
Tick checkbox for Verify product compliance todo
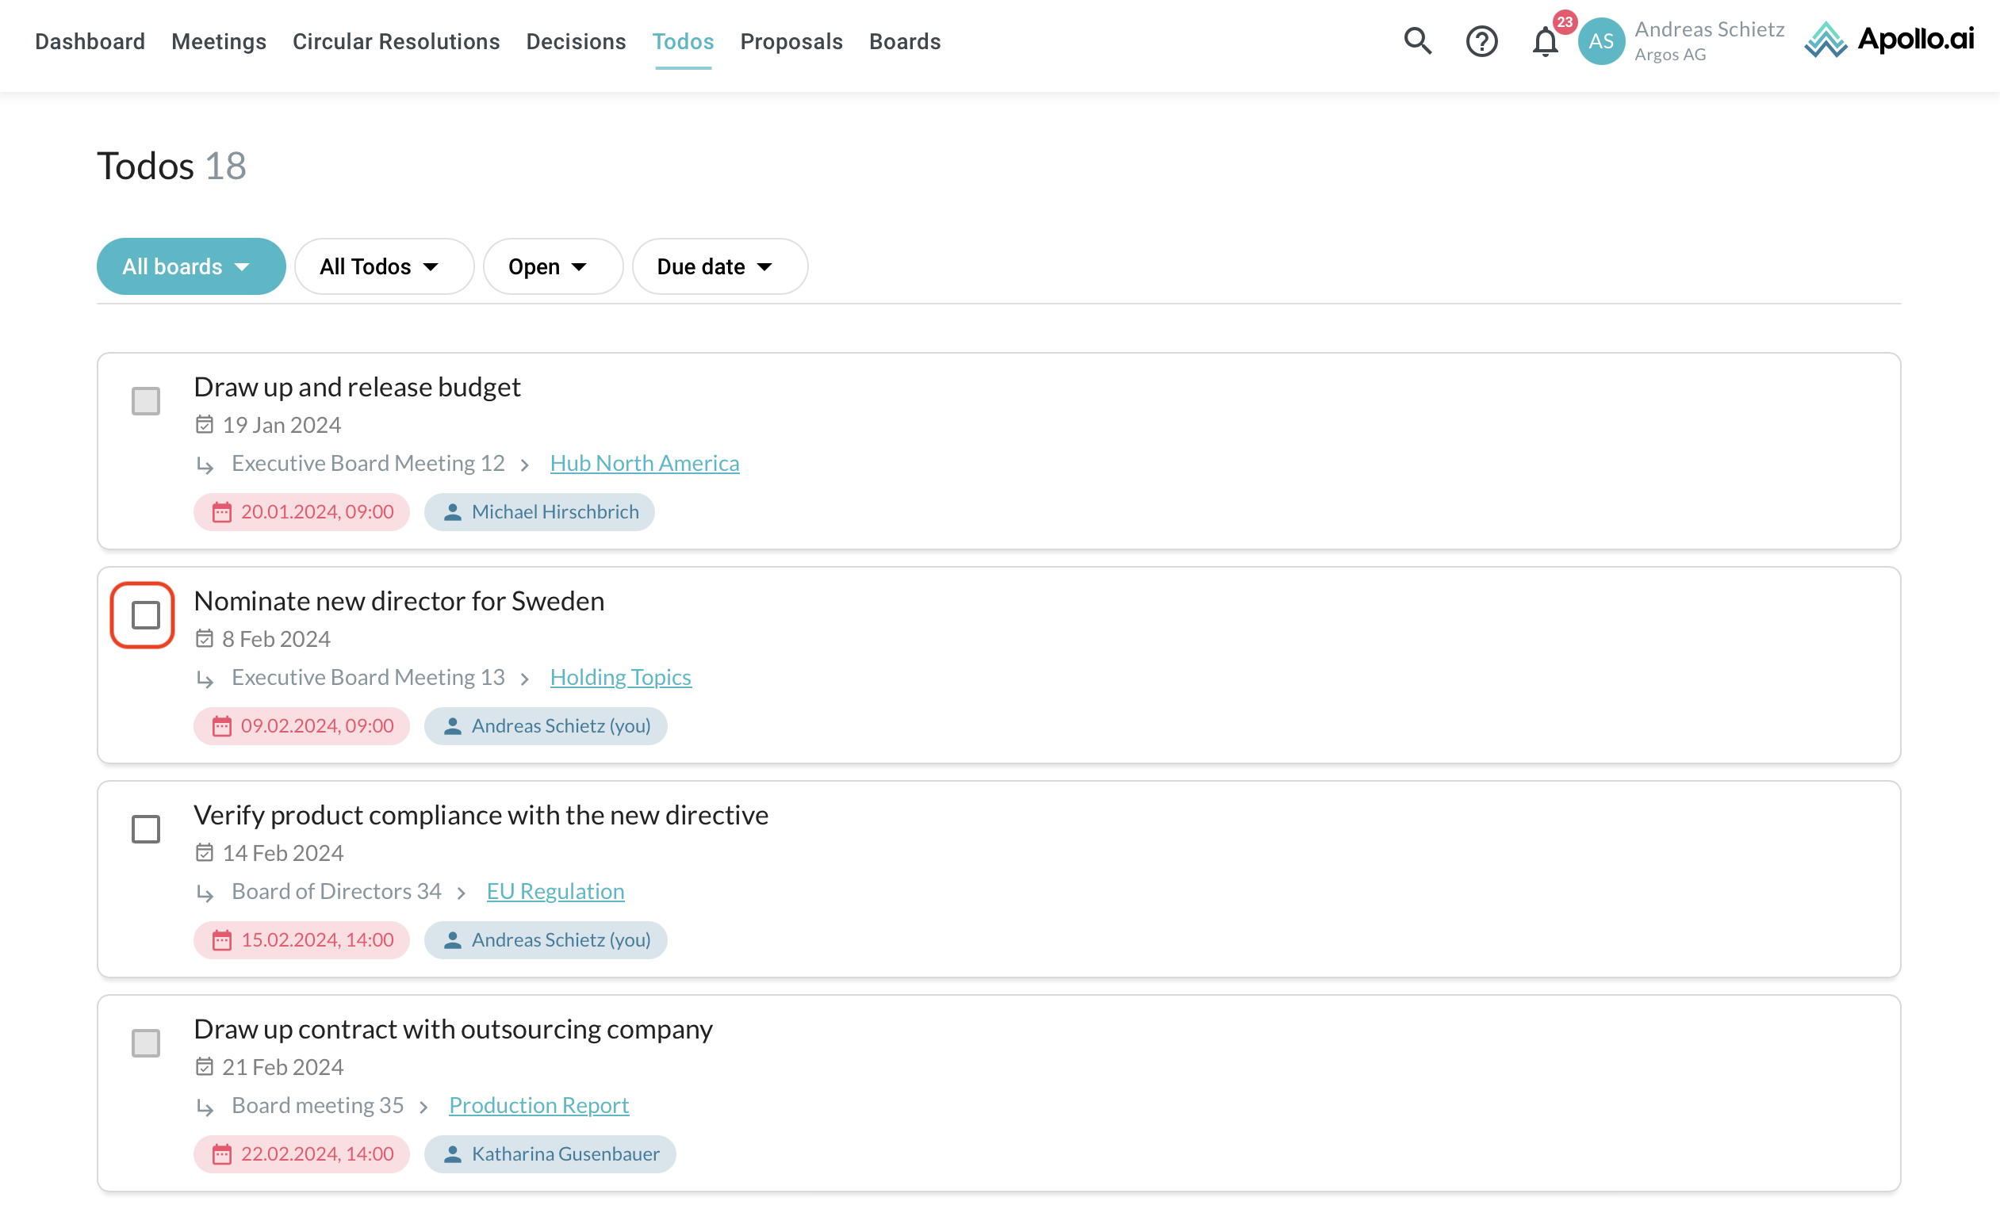[145, 828]
